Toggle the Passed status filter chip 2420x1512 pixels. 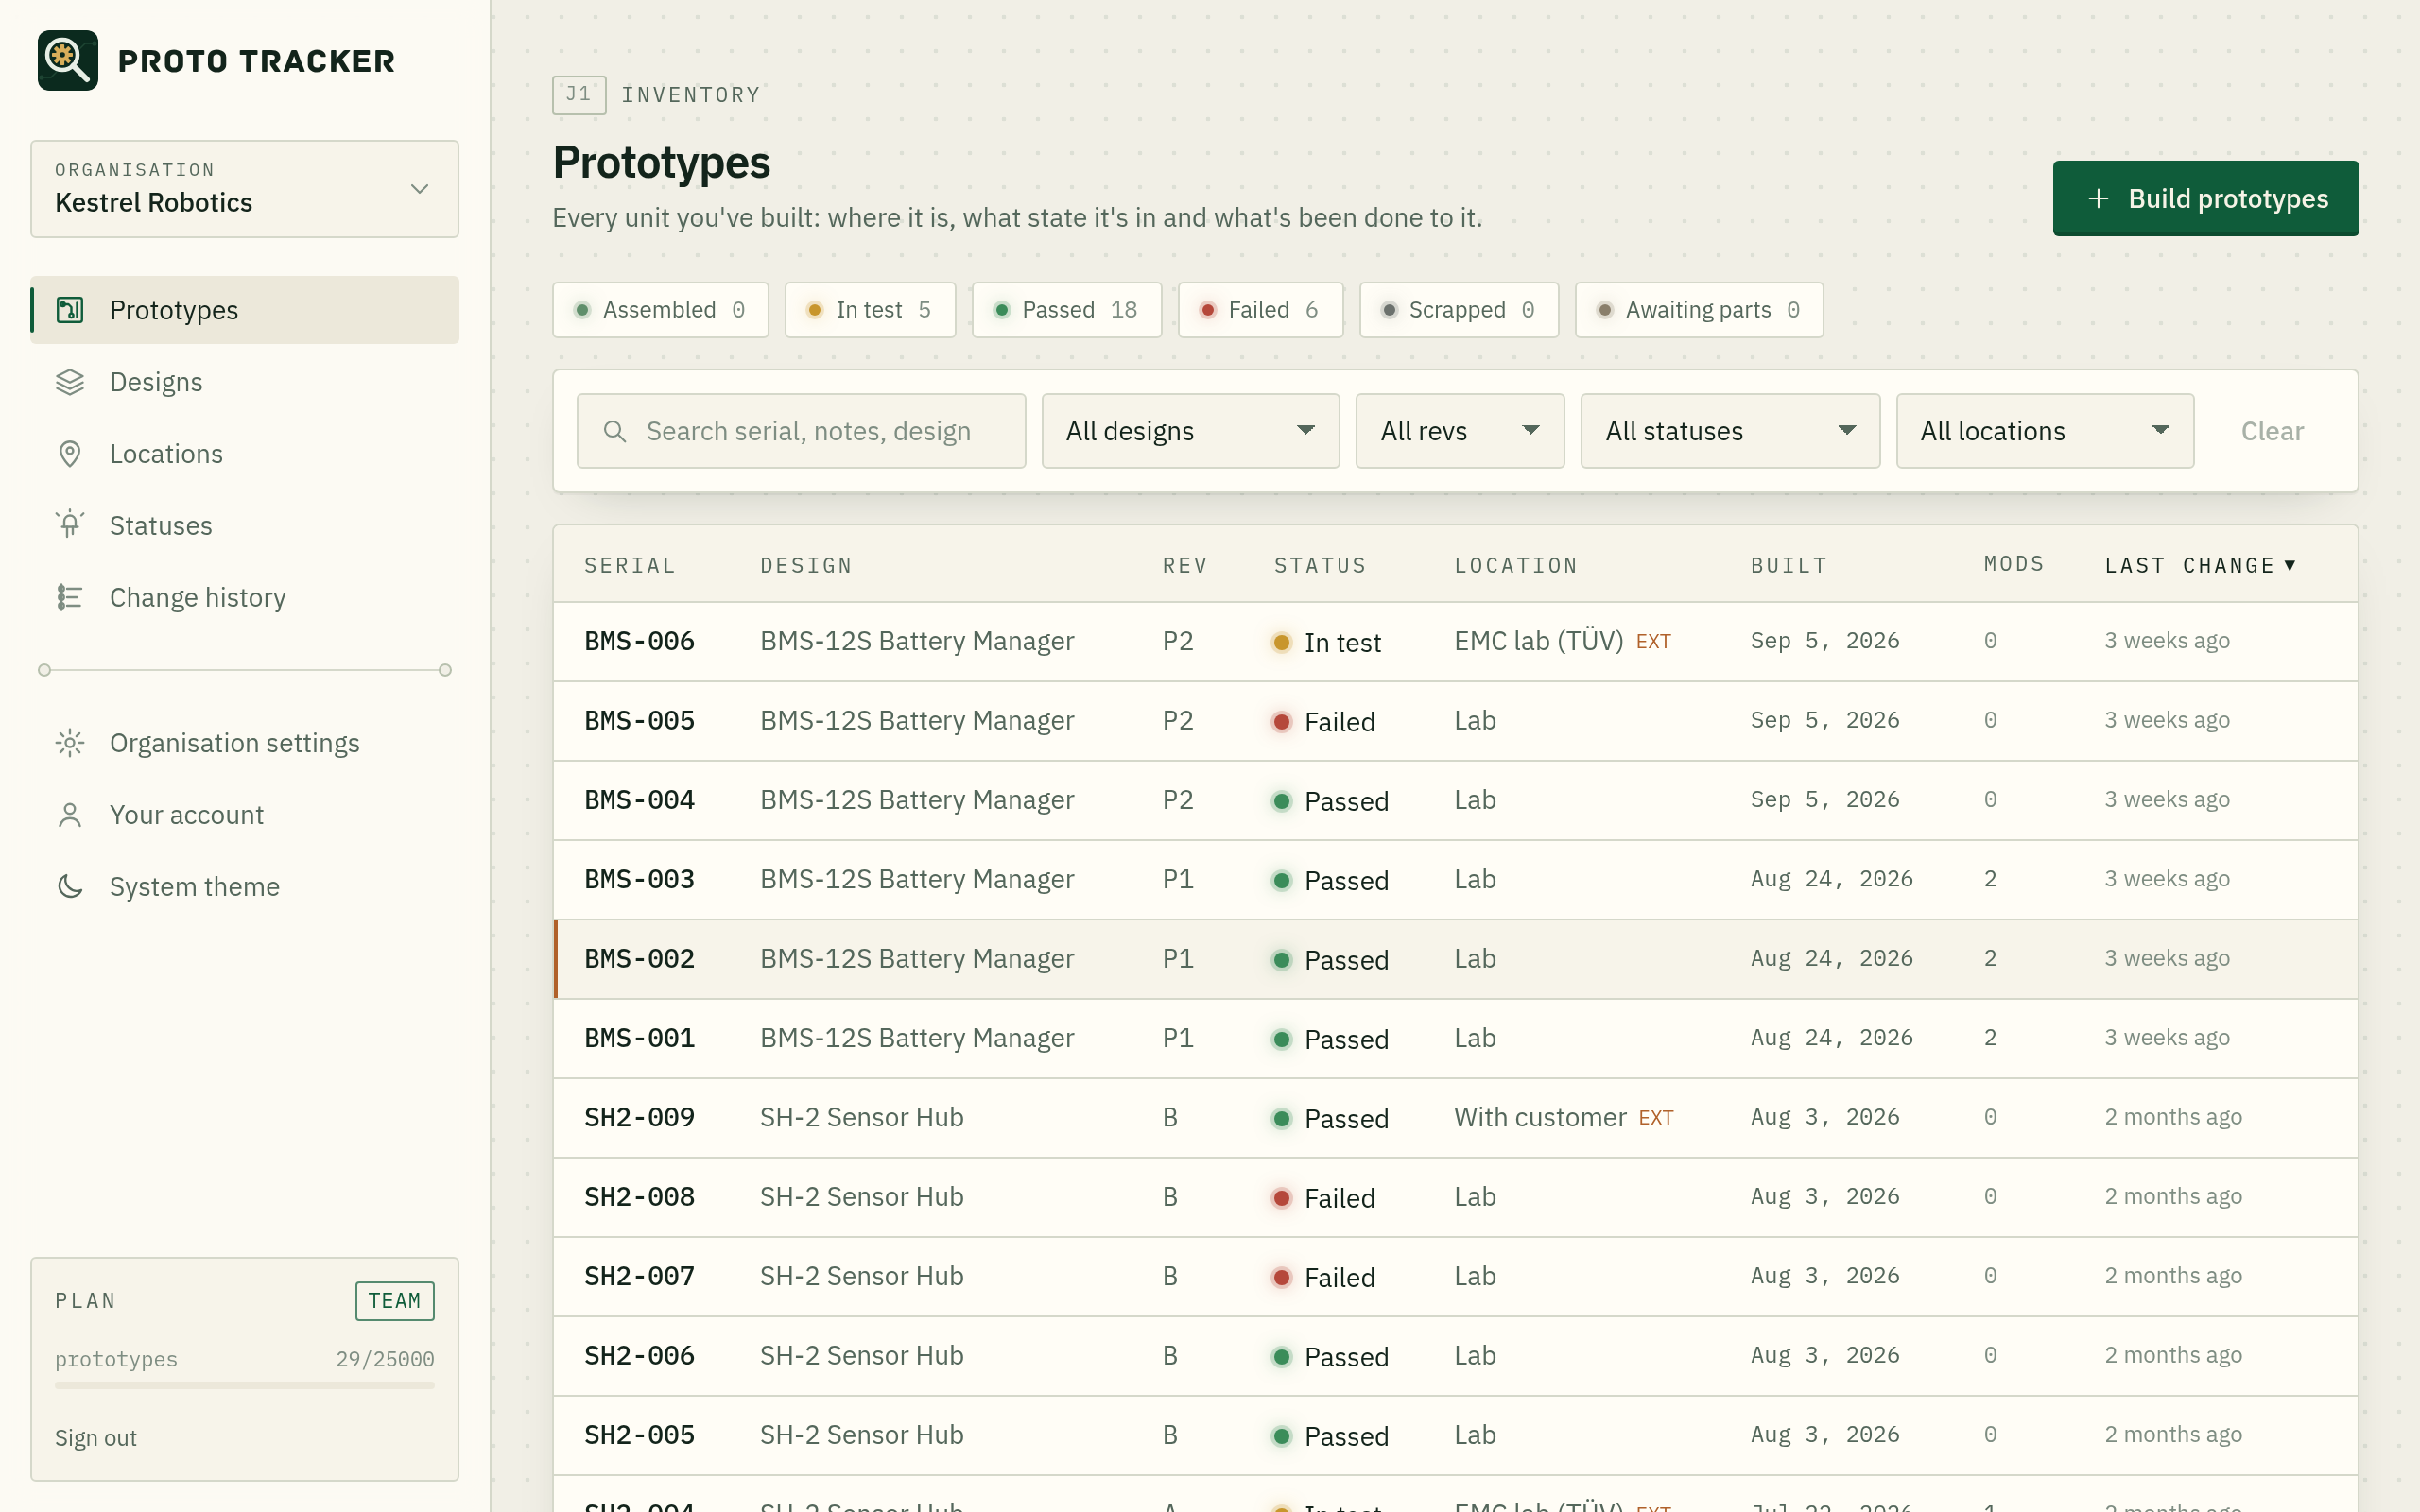pos(1066,310)
